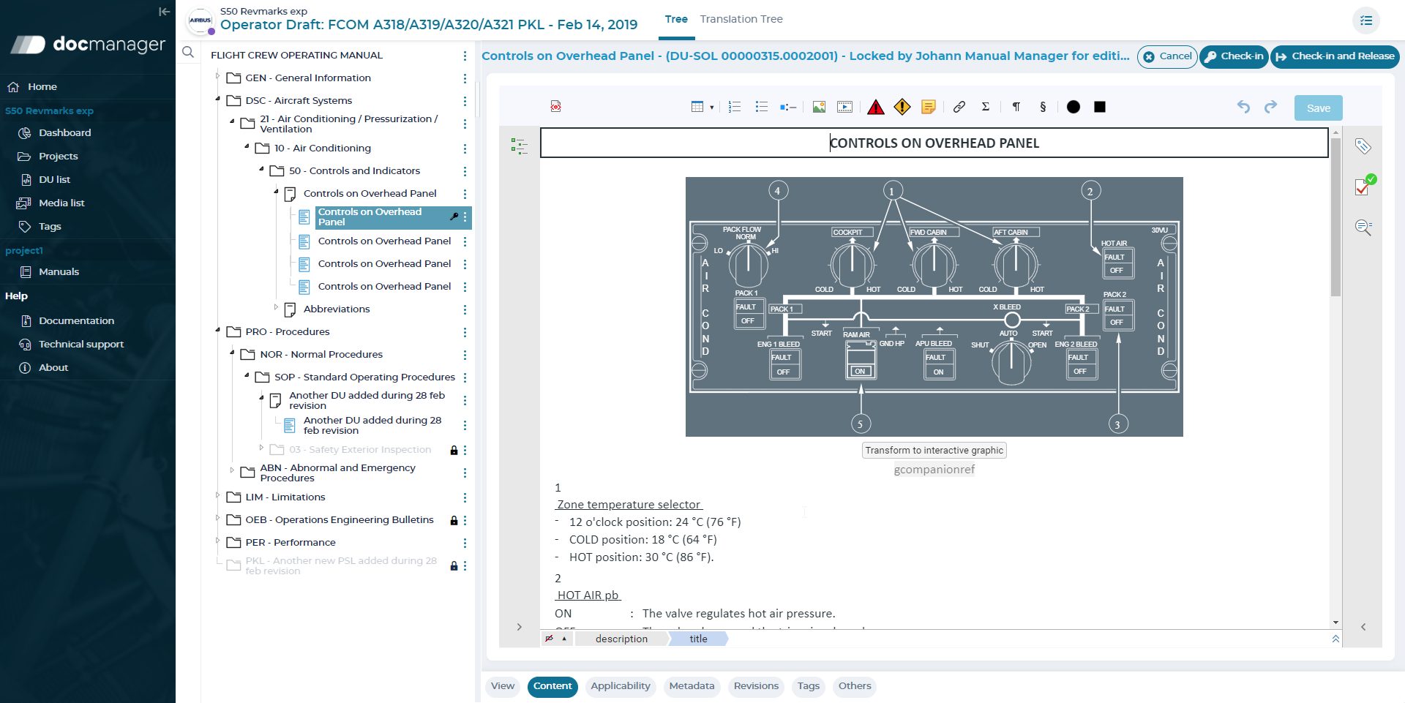
Task: Open the tree search
Action: click(188, 52)
